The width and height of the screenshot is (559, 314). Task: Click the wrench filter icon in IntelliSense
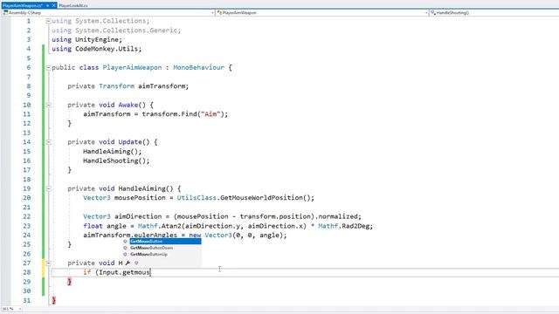pos(128,263)
